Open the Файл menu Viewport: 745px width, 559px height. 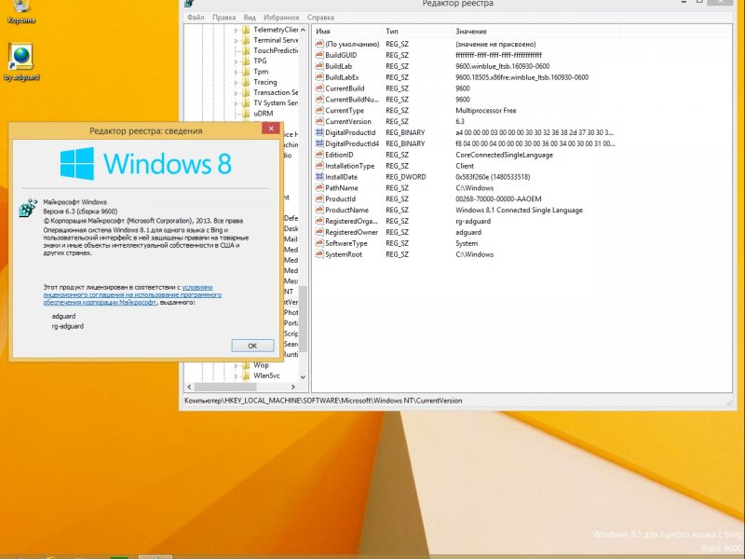[196, 17]
